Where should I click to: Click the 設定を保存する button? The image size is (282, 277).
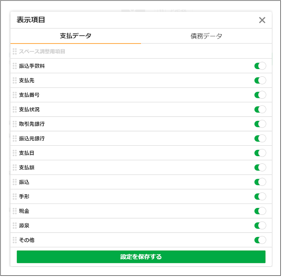(x=141, y=257)
